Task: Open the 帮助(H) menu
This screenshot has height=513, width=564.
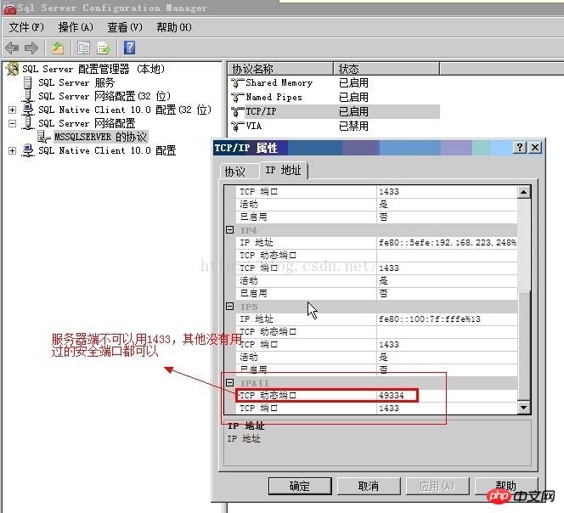Action: [174, 27]
